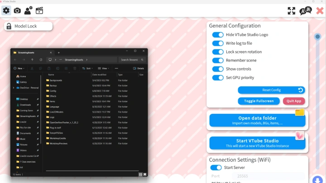Click the settings panel scroll slider knob
326x183 pixels.
tap(317, 37)
